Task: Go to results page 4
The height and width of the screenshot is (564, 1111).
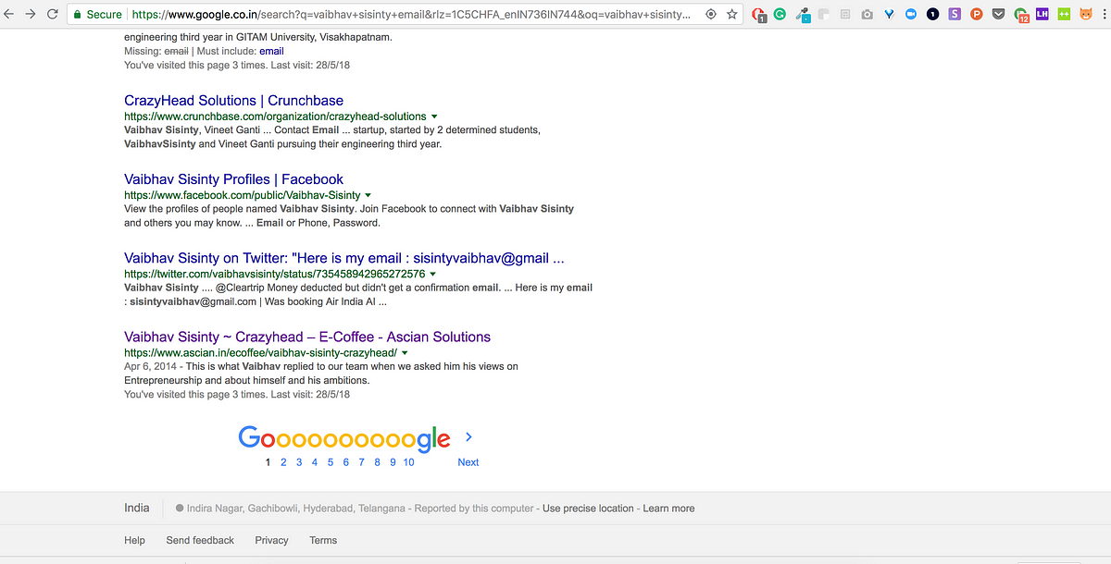Action: (x=315, y=461)
